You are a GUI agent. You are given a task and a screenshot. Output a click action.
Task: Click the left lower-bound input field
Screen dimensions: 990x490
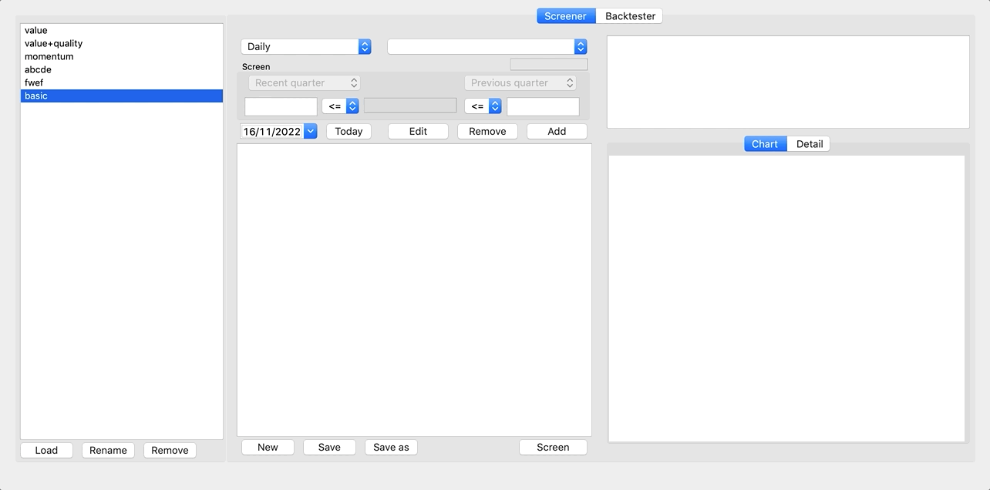(x=281, y=106)
